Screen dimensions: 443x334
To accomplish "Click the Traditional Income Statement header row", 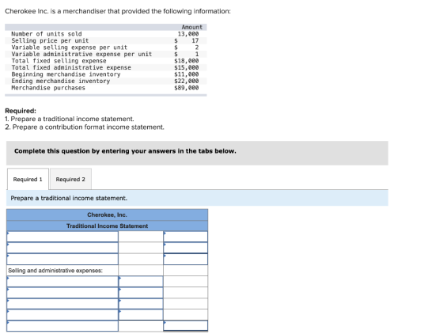I will click(108, 226).
